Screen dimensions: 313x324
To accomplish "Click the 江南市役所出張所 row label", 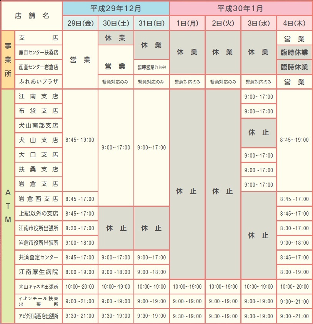I will click(38, 228).
